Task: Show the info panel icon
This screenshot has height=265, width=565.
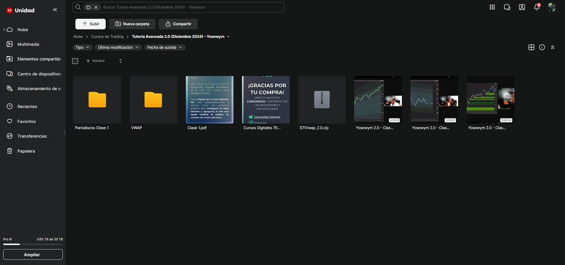Action: tap(542, 47)
